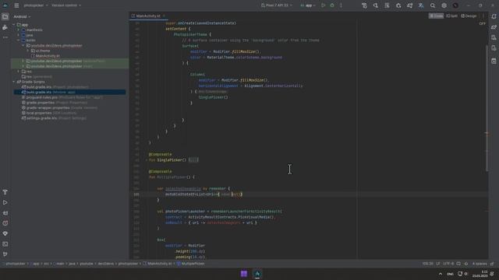Expand the manifests folder
Image resolution: width=499 pixels, height=280 pixels.
coord(19,30)
